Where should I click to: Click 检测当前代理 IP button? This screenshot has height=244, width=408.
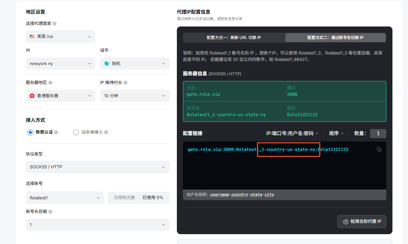(x=362, y=221)
